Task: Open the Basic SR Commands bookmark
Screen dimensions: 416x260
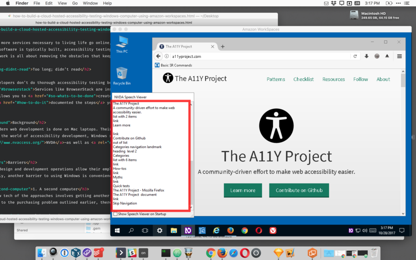Action: [x=173, y=65]
